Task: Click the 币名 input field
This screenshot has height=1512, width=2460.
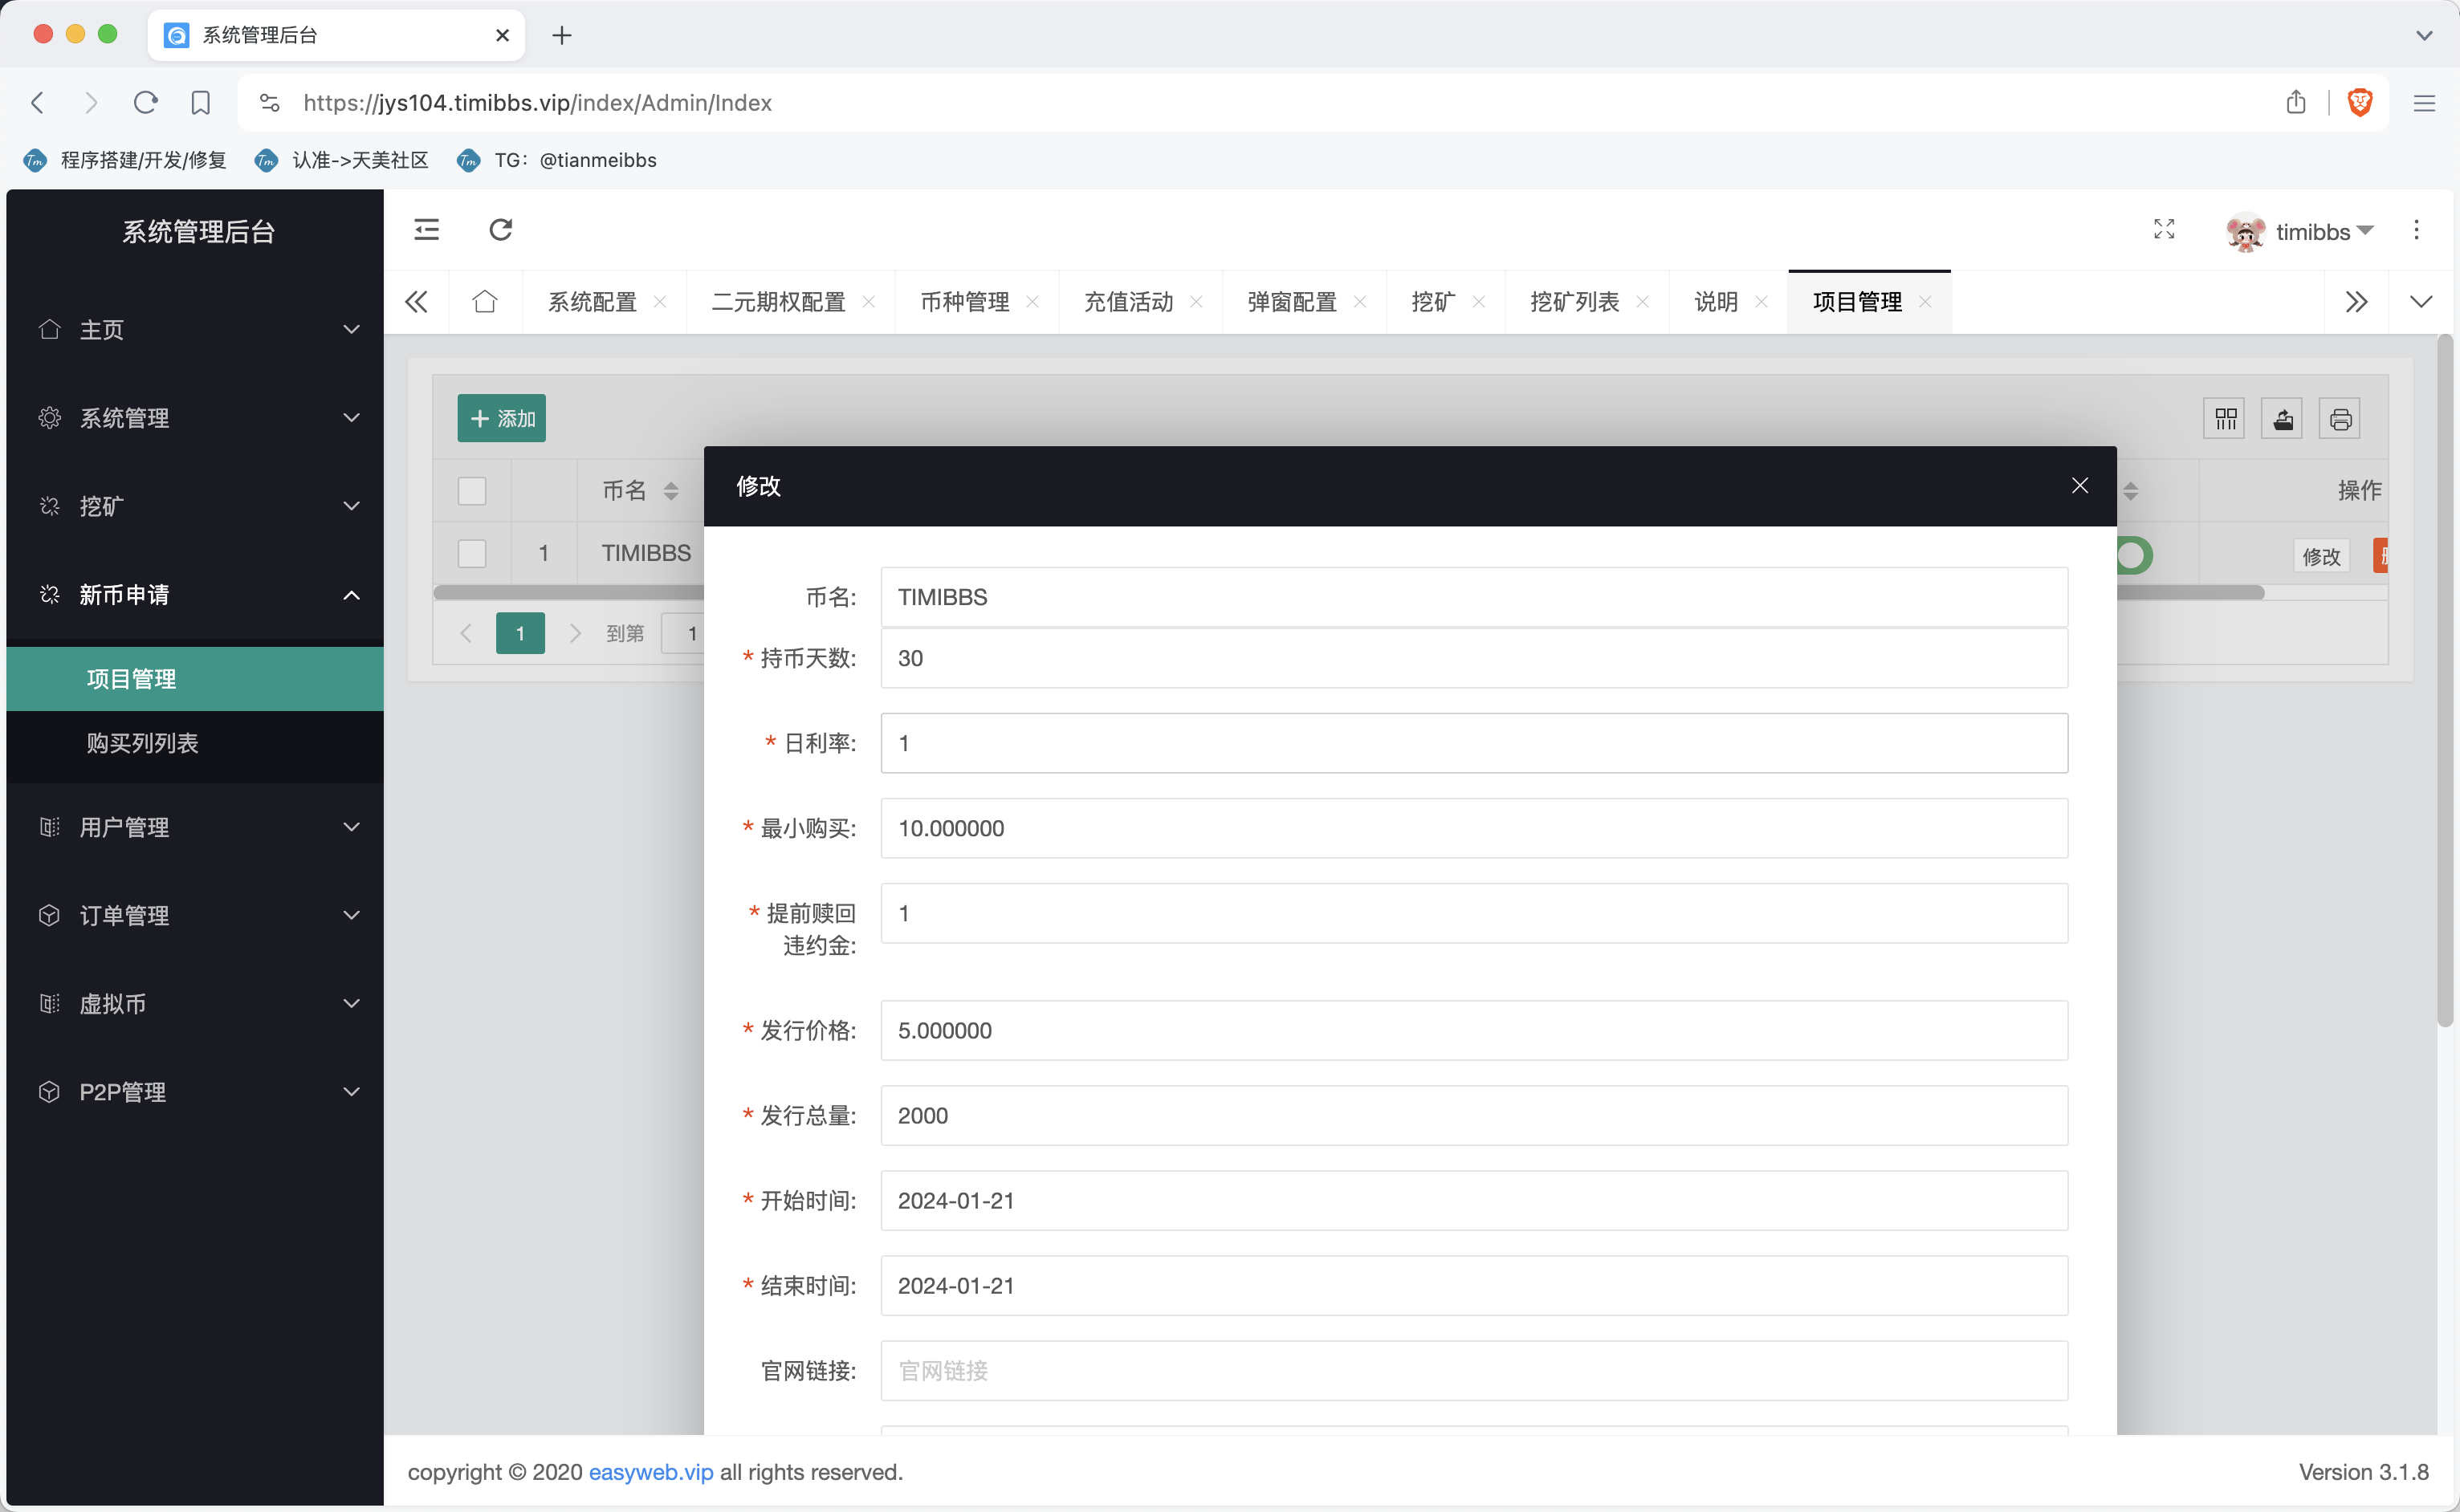Action: click(1473, 597)
